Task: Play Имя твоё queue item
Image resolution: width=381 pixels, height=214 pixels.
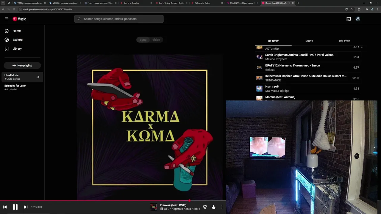Action: click(x=309, y=89)
